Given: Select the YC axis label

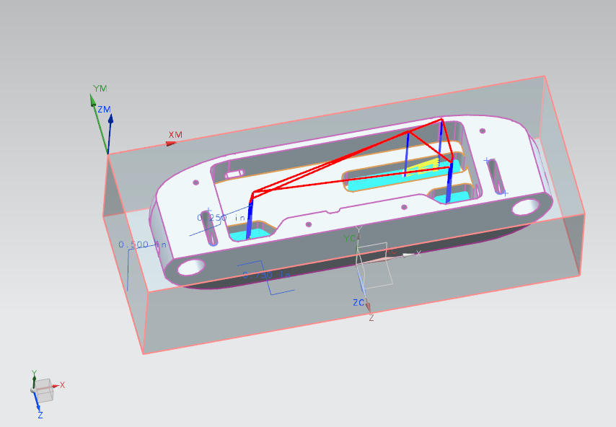Looking at the screenshot, I should (x=349, y=238).
